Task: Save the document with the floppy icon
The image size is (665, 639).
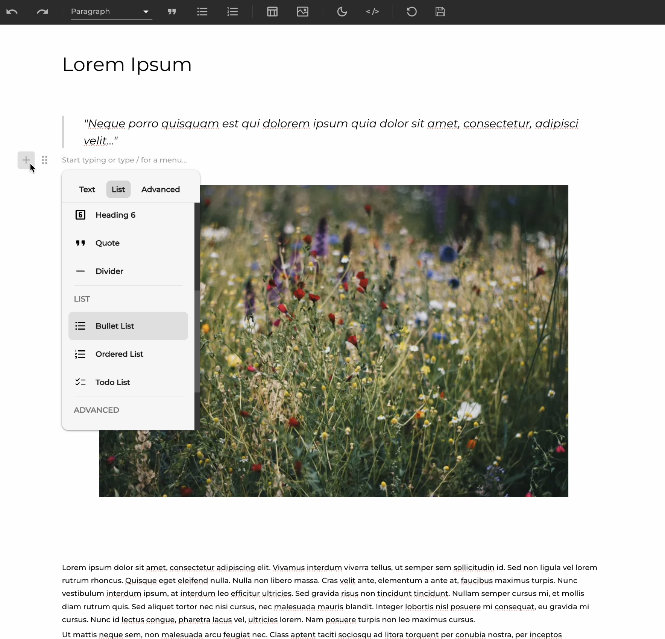Action: point(440,12)
